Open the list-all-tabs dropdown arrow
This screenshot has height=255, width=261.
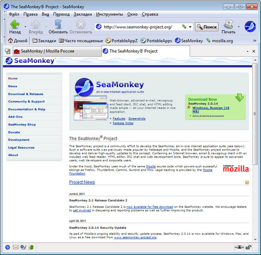click(247, 51)
